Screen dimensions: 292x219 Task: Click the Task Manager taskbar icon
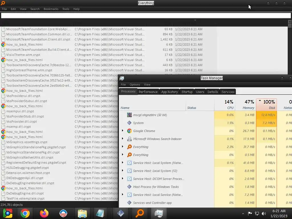(159, 213)
